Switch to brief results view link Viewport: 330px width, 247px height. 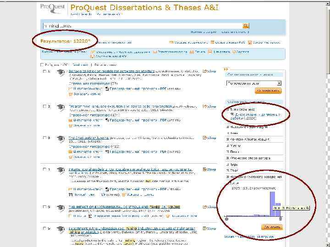pos(80,65)
